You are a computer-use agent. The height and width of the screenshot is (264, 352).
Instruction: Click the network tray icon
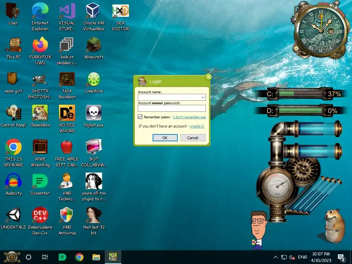tap(284, 257)
